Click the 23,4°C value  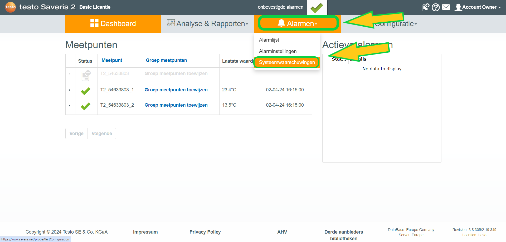229,90
